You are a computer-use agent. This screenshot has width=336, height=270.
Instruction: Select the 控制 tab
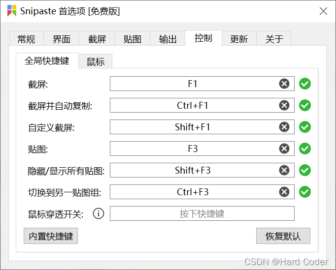click(x=203, y=38)
